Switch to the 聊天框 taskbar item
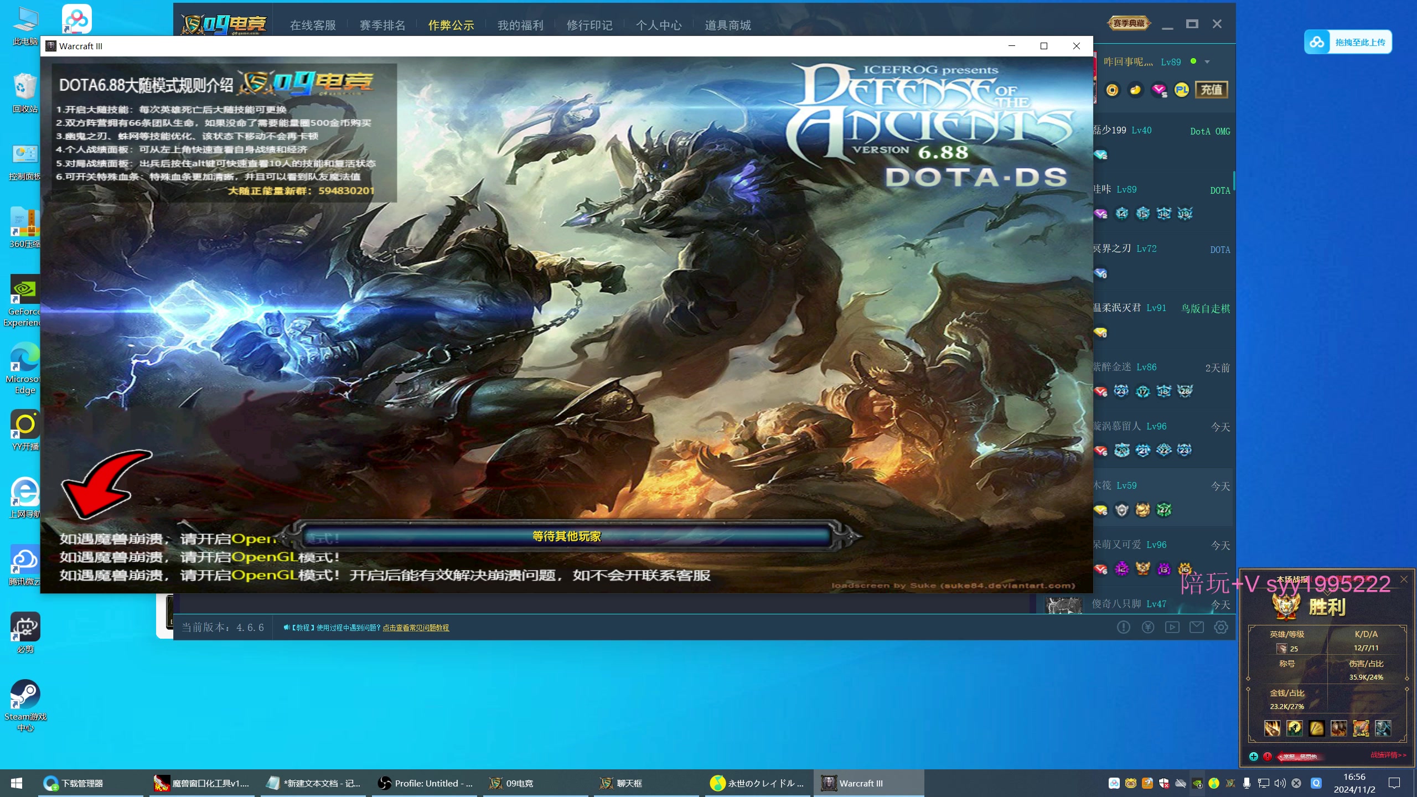This screenshot has height=797, width=1417. click(647, 783)
